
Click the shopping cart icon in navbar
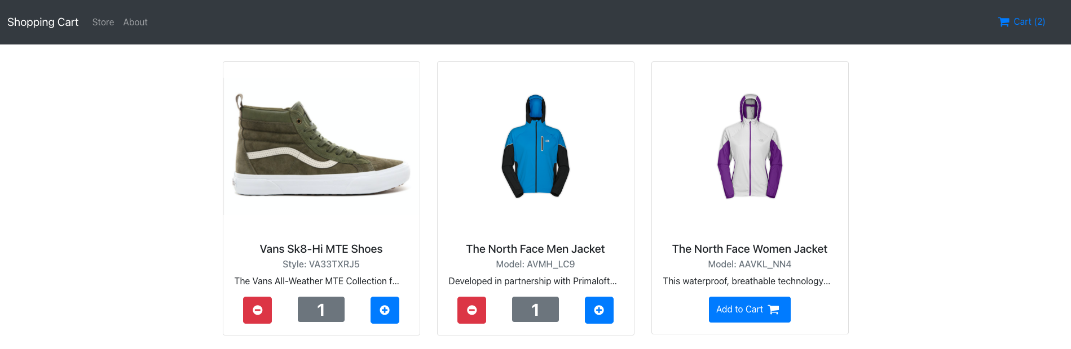1004,22
